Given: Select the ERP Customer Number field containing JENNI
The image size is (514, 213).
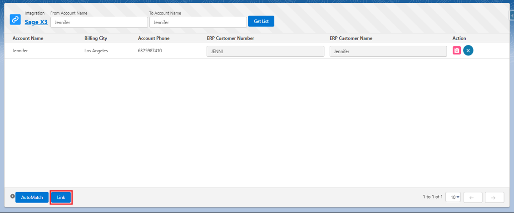Looking at the screenshot, I should [x=265, y=51].
